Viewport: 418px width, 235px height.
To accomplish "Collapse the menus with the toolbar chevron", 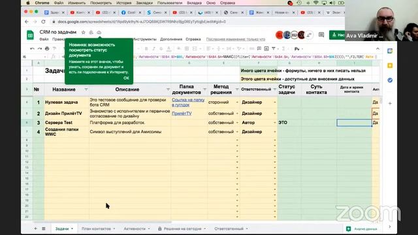I will (x=378, y=48).
